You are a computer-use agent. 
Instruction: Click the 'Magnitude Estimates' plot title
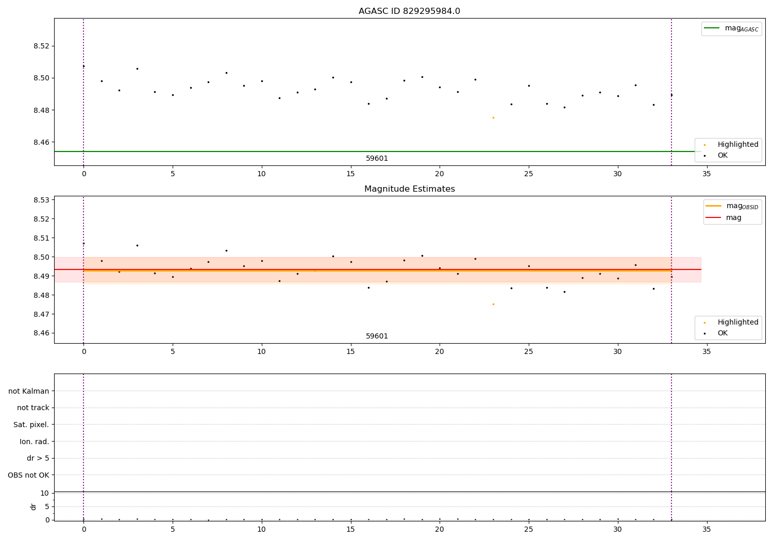point(409,189)
